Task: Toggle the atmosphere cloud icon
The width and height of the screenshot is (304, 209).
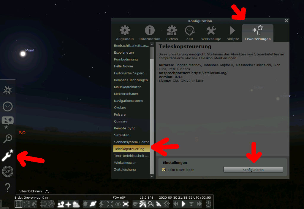Action: pyautogui.click(x=75, y=204)
